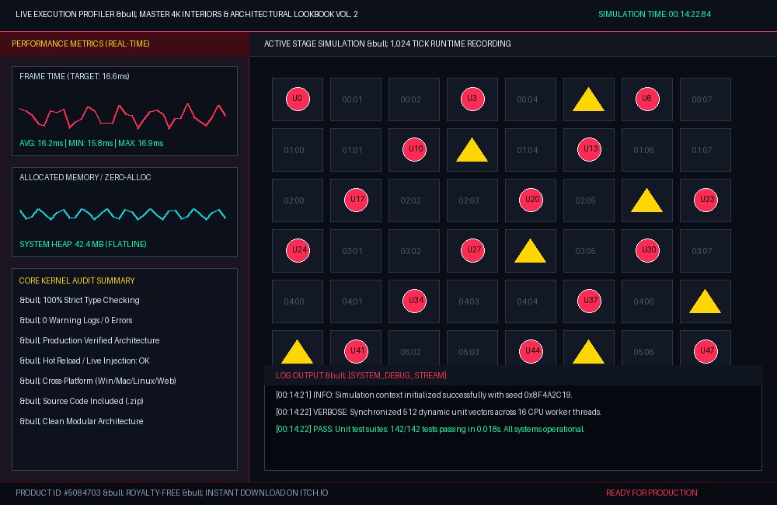Select the U47 unit marker
The height and width of the screenshot is (505, 777).
point(706,351)
